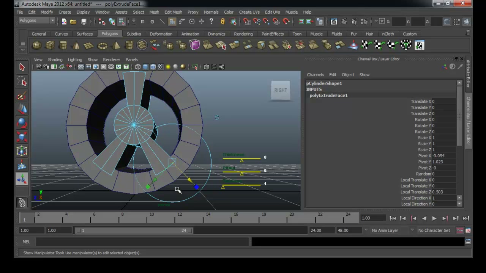Activate the Scale tool

(x=22, y=137)
